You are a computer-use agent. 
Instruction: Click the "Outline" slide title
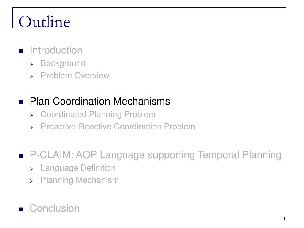pos(45,22)
